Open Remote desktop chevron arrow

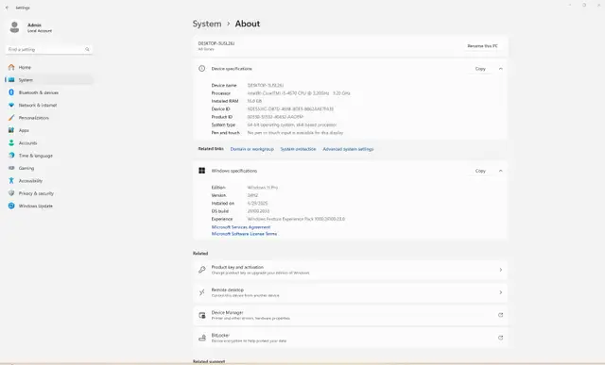(500, 292)
